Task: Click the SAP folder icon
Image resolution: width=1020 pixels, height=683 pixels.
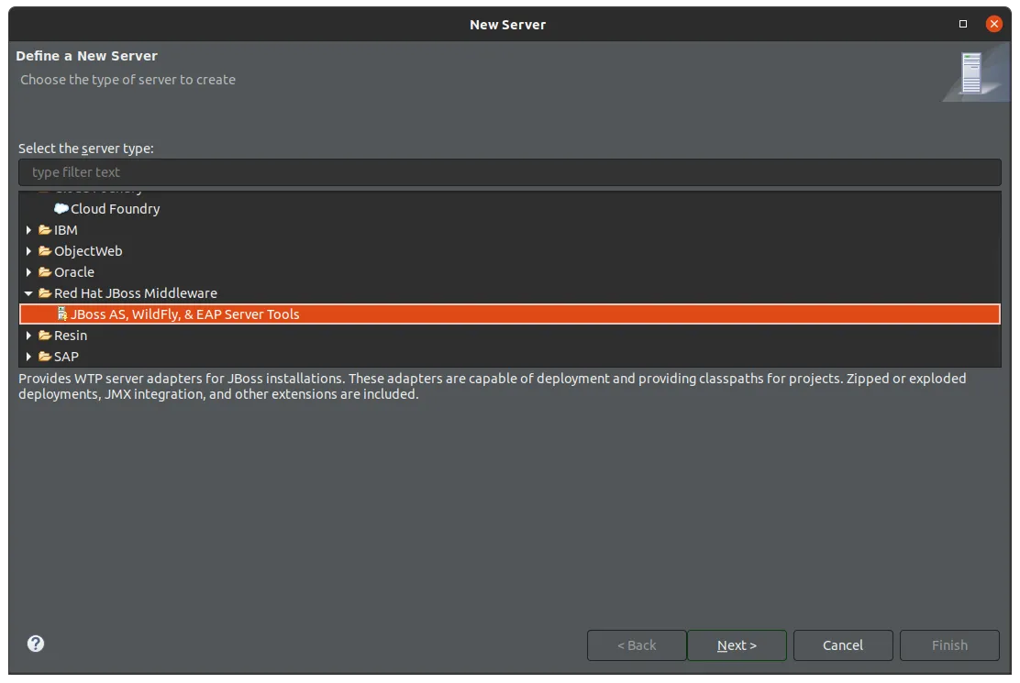Action: pyautogui.click(x=45, y=356)
